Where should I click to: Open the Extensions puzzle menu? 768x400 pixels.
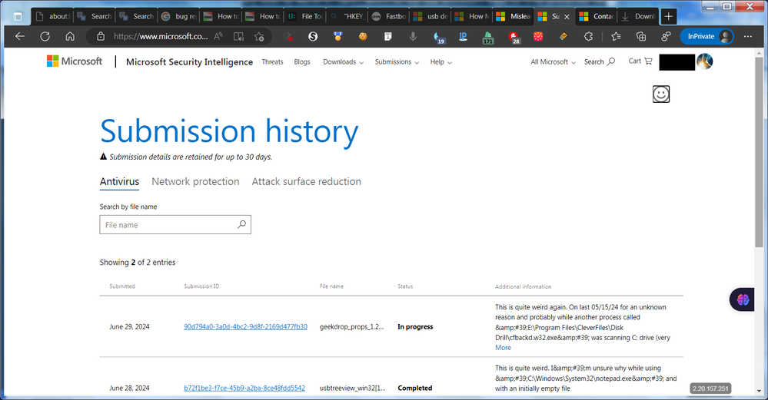(x=589, y=36)
